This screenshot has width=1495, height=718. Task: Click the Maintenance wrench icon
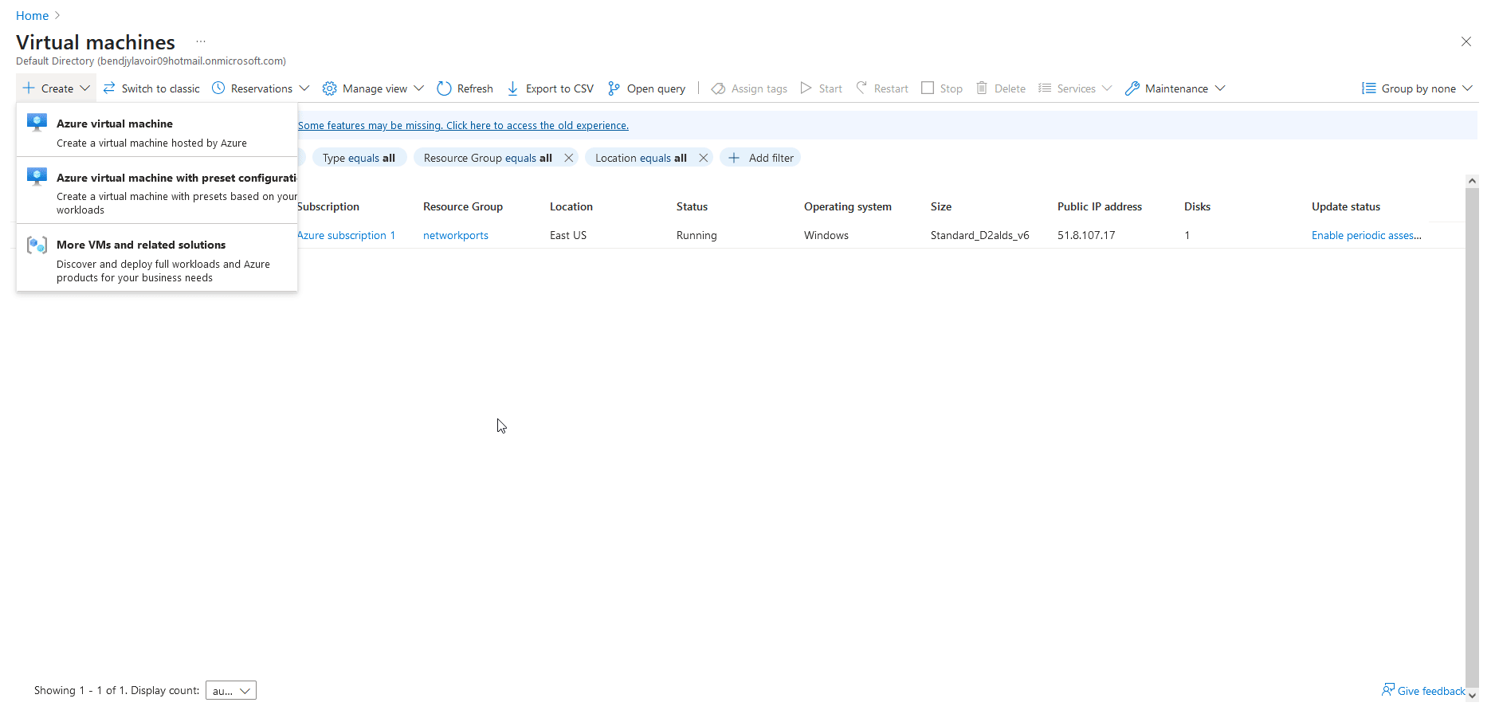tap(1132, 88)
